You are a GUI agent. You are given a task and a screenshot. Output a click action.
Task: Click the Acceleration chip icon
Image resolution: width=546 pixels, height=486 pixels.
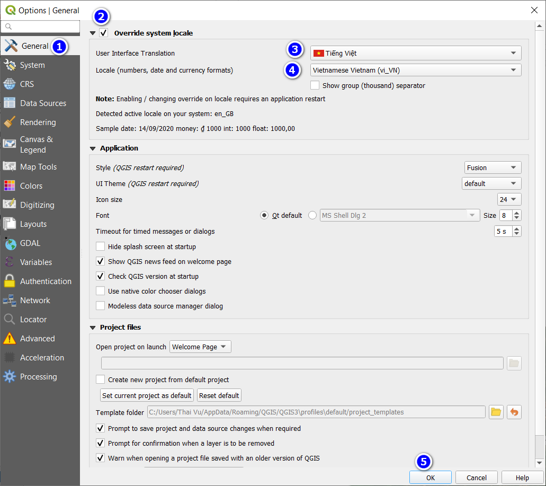10,357
